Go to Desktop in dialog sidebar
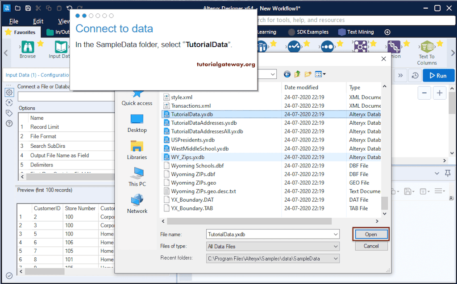The width and height of the screenshot is (457, 284). 137,123
